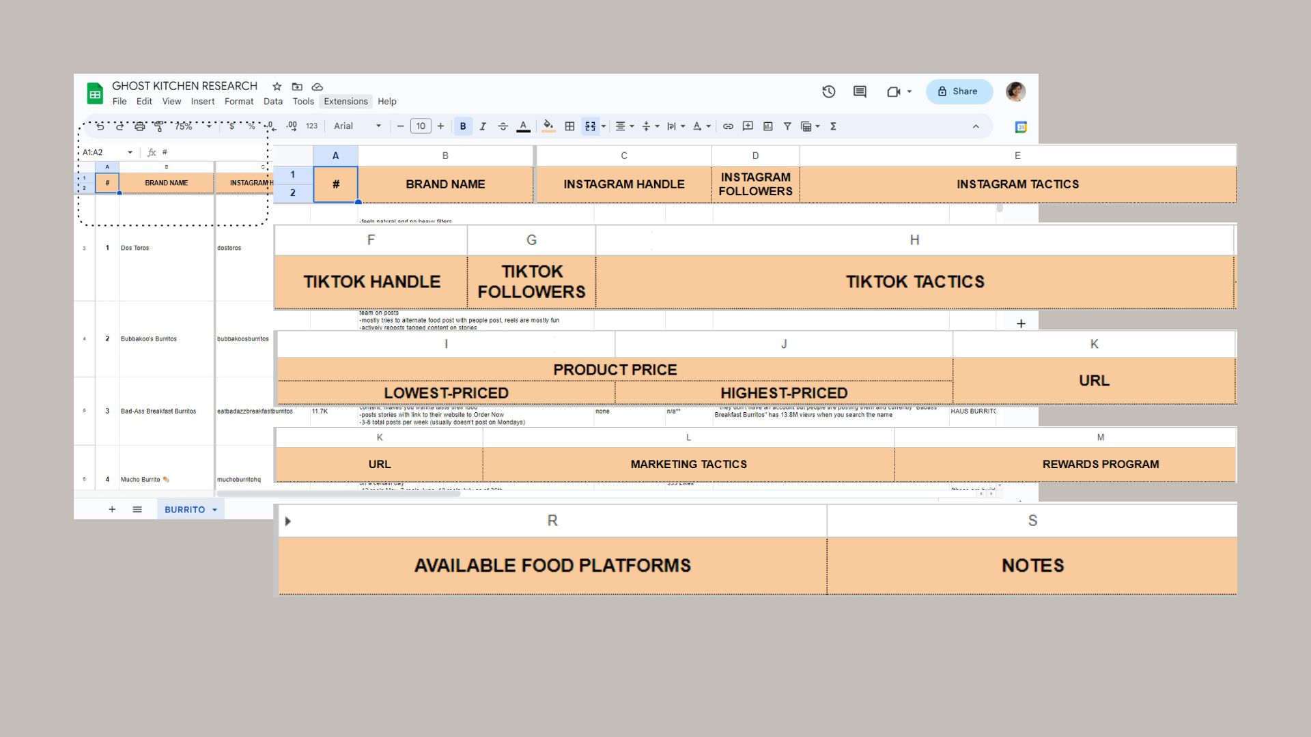Toggle strikethrough formatting
The width and height of the screenshot is (1311, 737).
(503, 126)
